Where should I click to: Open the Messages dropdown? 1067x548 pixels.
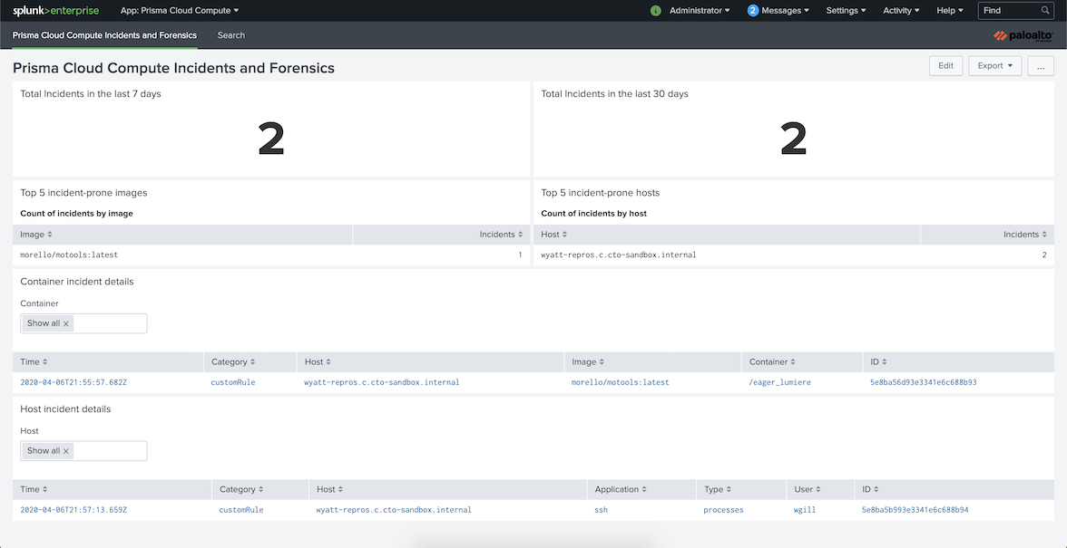[x=786, y=11]
